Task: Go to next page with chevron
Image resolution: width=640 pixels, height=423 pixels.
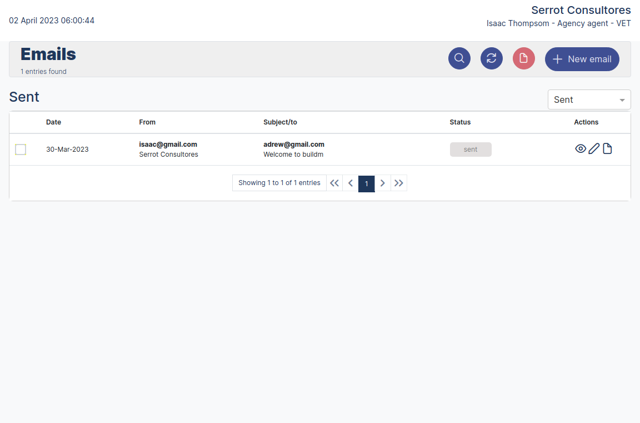Action: point(383,183)
